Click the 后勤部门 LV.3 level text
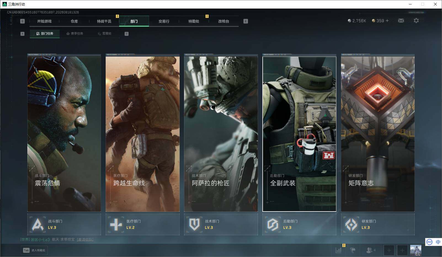Screen dimensions: 442x257 287,227
